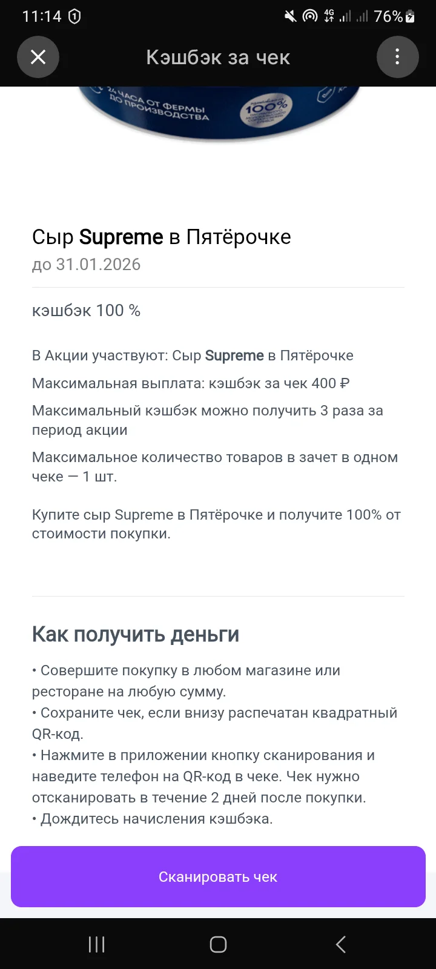Tap the hotspot status icon
436x969 pixels.
(x=310, y=16)
